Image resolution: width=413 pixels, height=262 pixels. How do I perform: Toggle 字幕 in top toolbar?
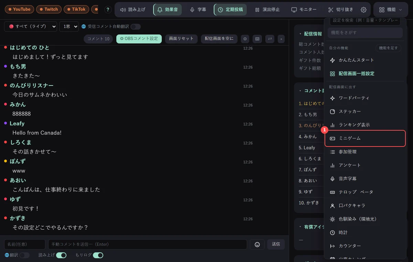point(198,10)
